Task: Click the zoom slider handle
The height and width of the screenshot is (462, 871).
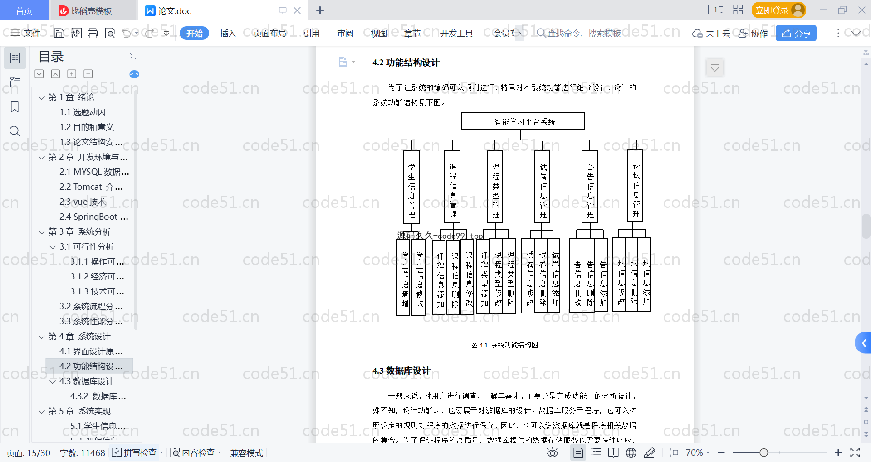Action: [x=763, y=452]
